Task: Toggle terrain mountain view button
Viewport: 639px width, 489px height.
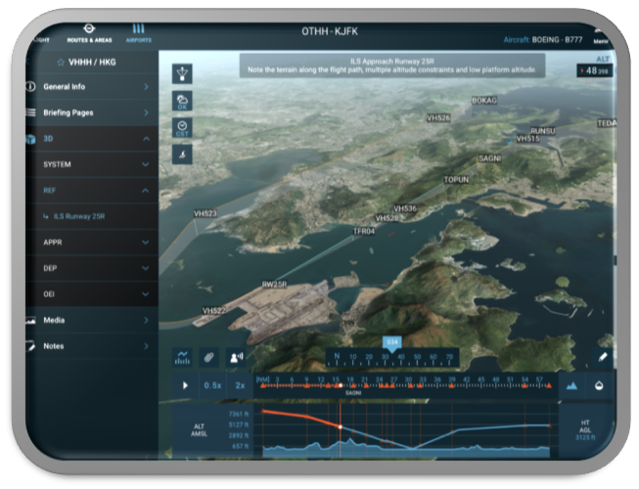Action: tap(572, 385)
